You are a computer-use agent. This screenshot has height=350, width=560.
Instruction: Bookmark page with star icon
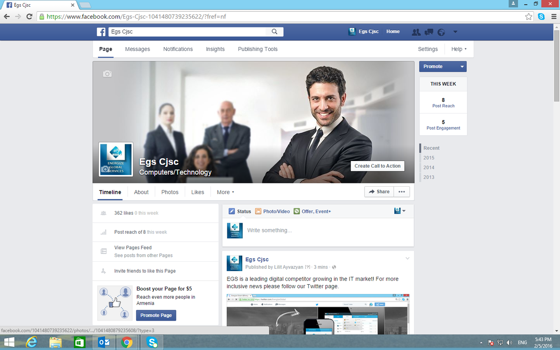coord(529,16)
